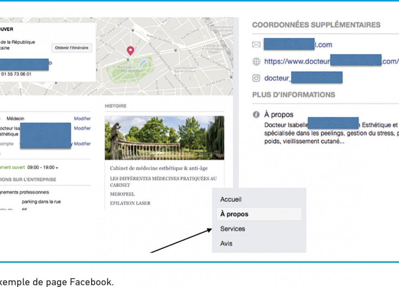Click the red map location pin
This screenshot has height=287, width=399.
tap(130, 51)
